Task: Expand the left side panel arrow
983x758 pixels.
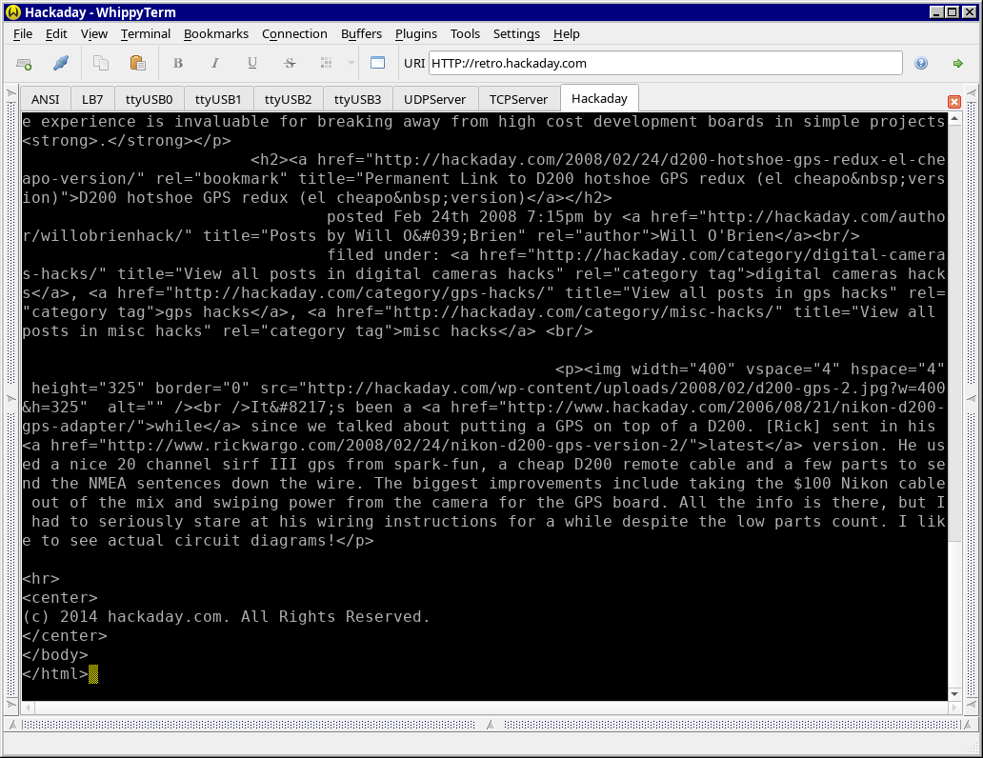Action: 11,95
